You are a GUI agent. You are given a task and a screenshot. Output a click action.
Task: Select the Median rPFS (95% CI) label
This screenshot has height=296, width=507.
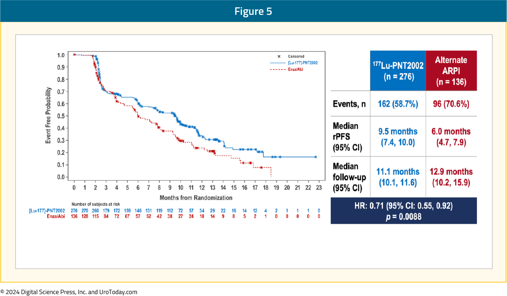[x=348, y=137]
